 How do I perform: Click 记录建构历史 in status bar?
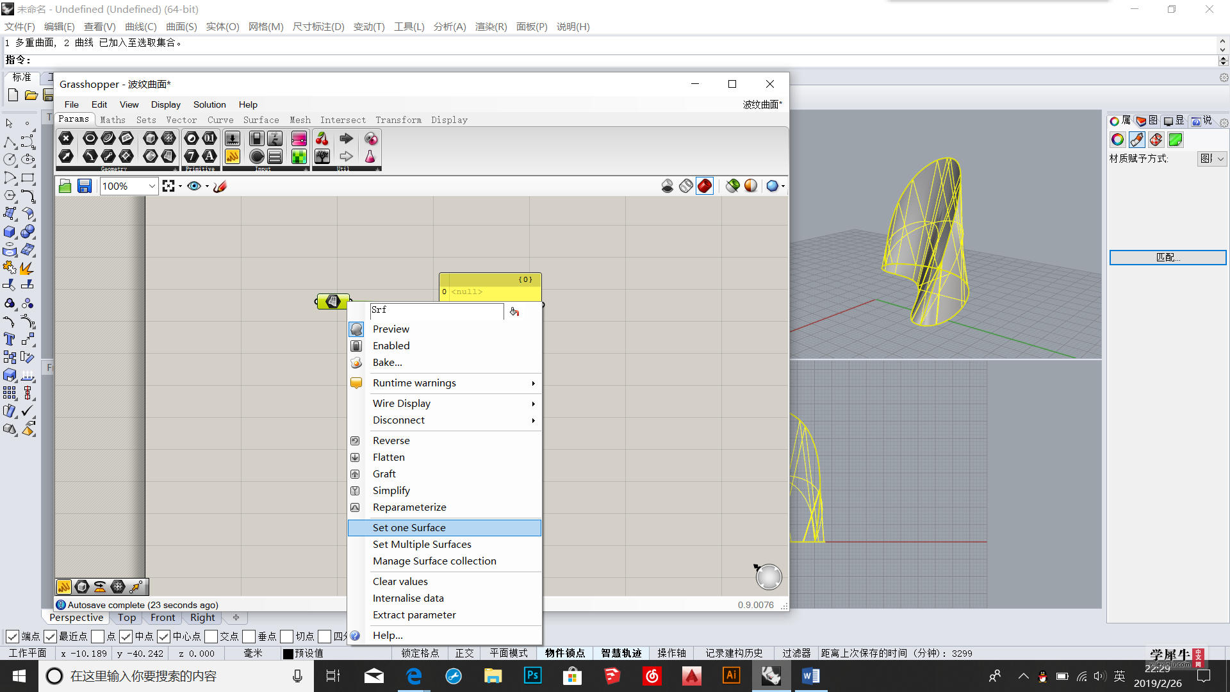734,653
